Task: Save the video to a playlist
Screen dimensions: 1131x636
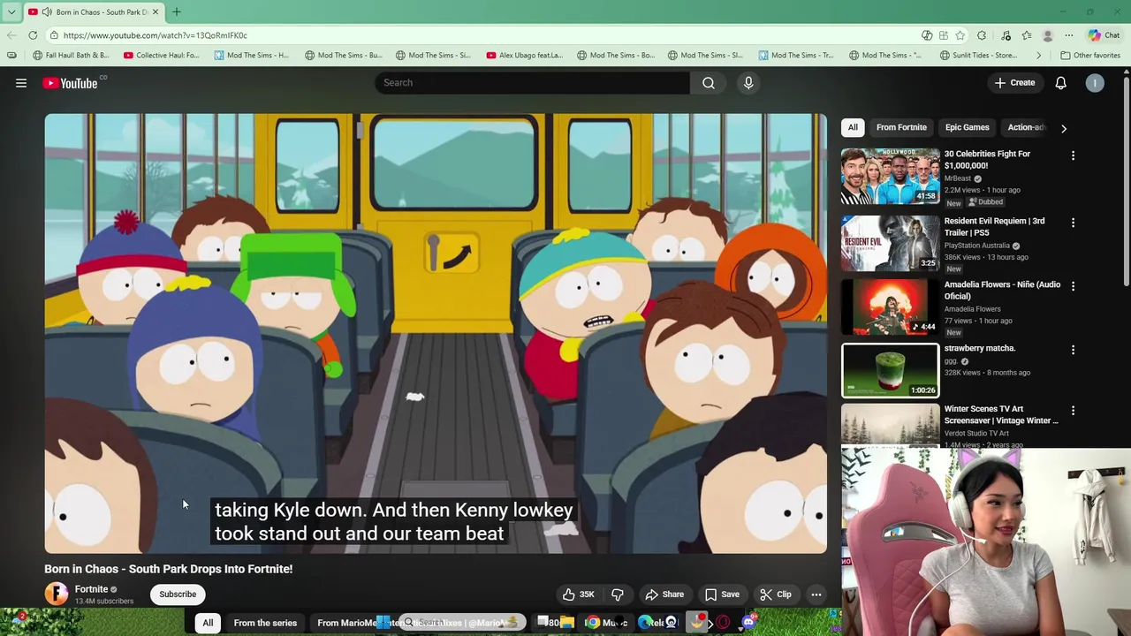Action: pos(722,594)
